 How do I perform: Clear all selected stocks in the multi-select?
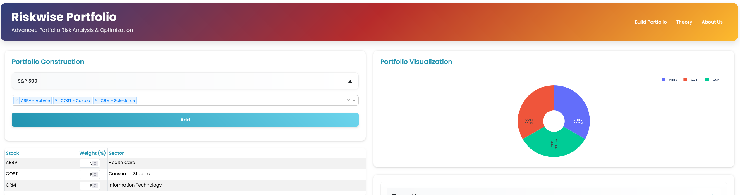pos(348,100)
